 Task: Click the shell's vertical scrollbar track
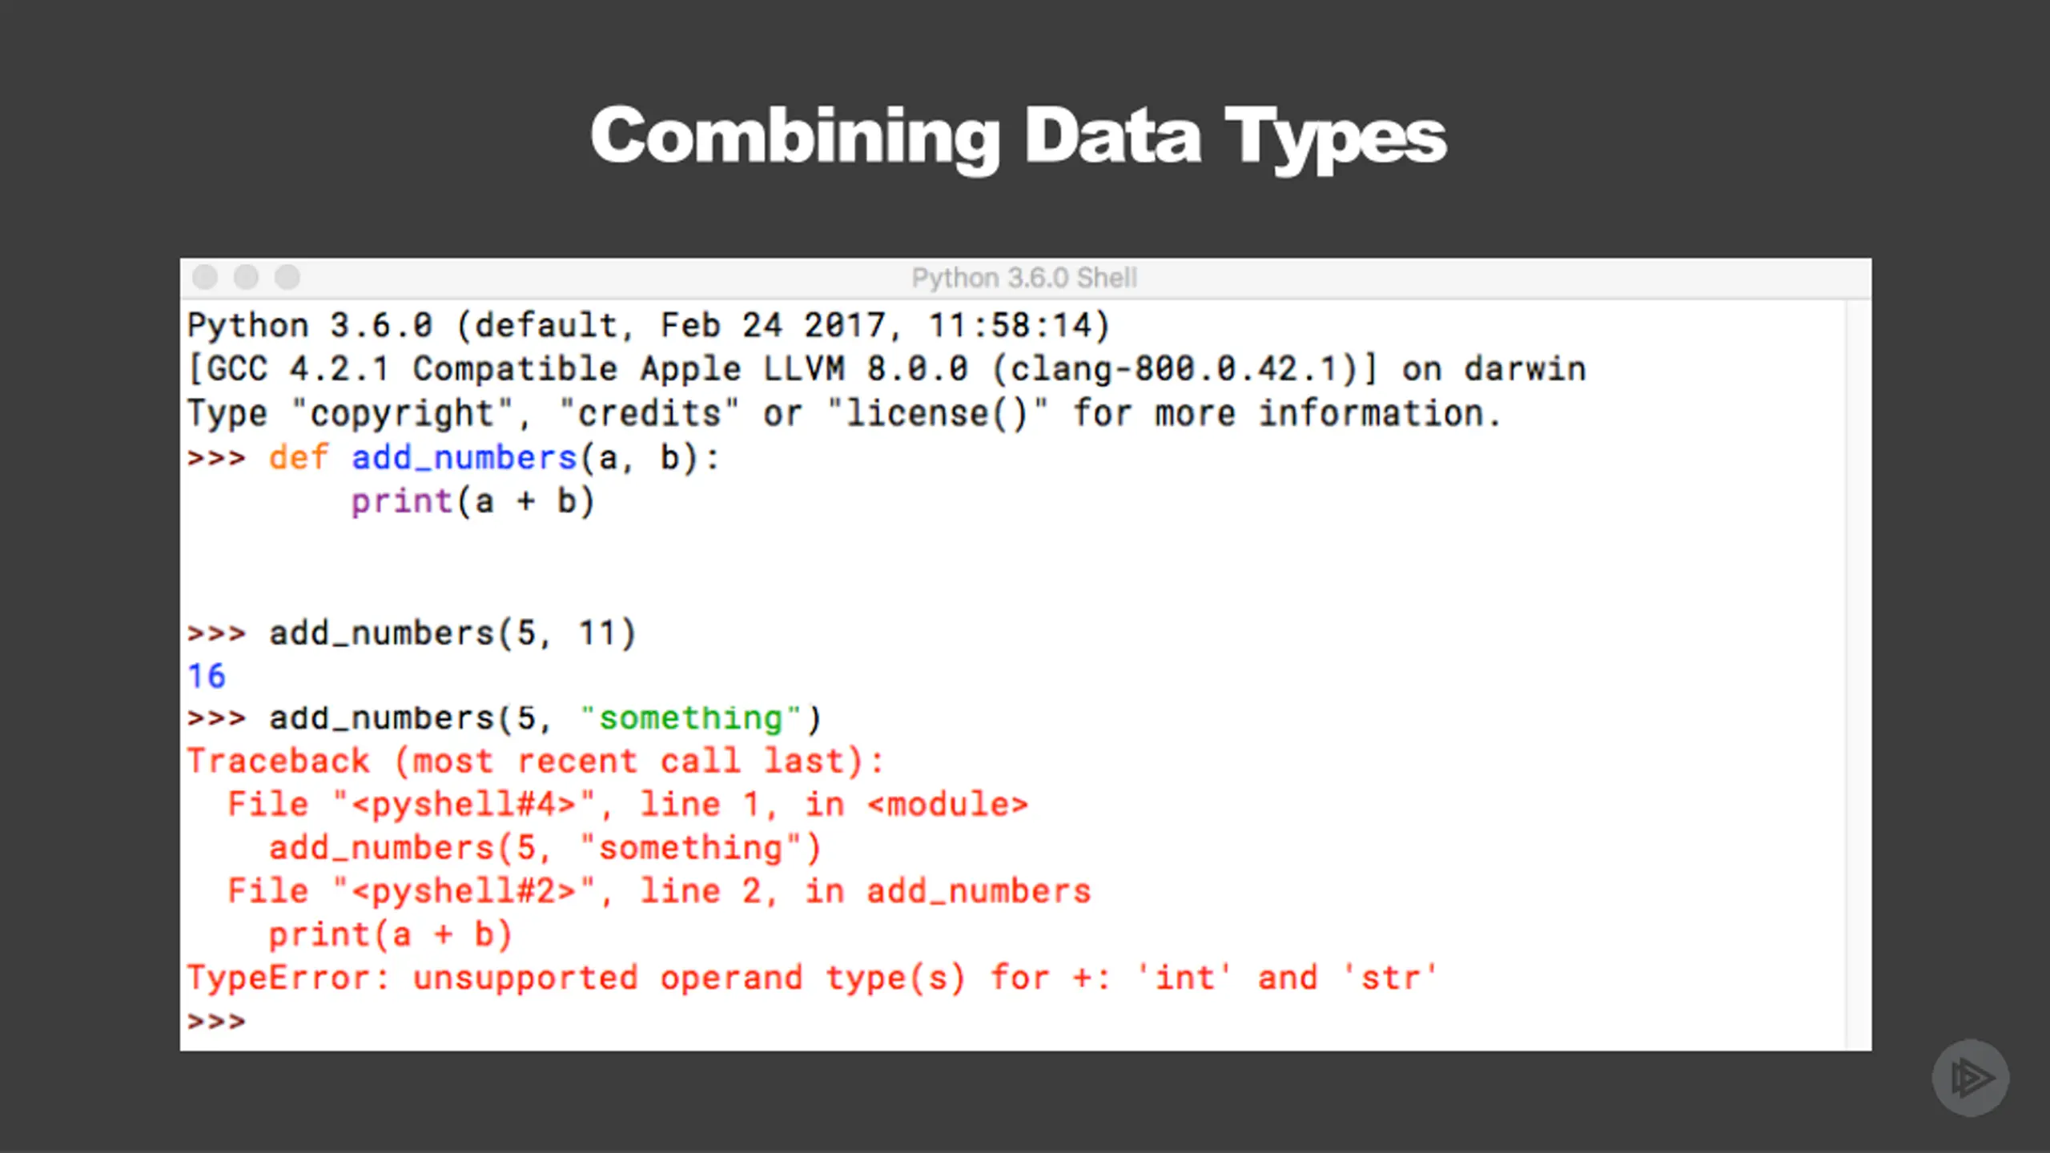[x=1858, y=675]
